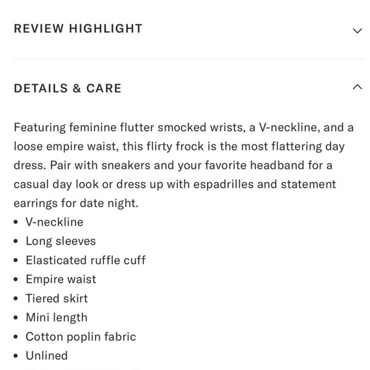The width and height of the screenshot is (370, 370).
Task: Click the Empire waist bullet item
Action: 61,279
